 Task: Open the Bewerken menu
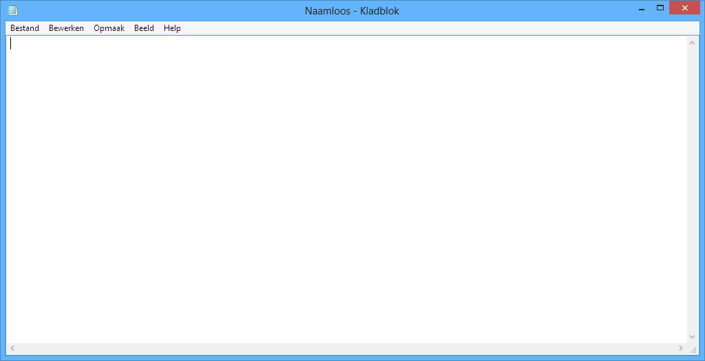[x=66, y=28]
